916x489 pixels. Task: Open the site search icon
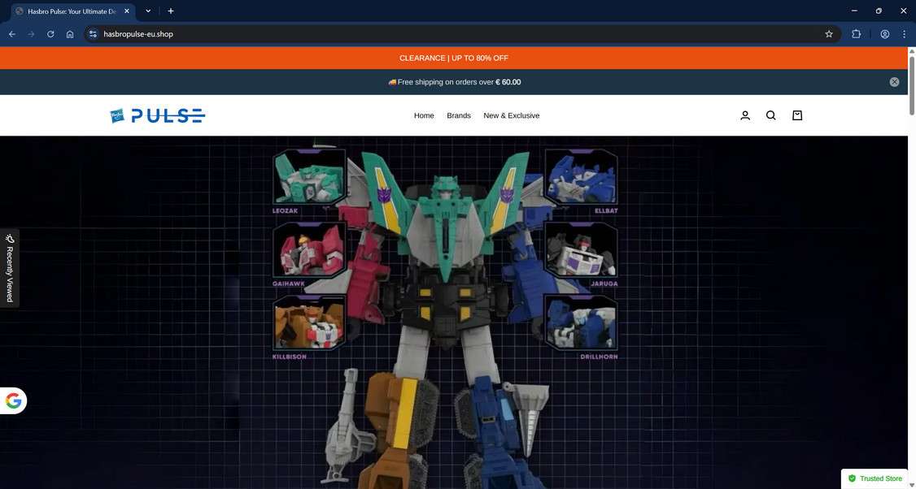point(771,115)
